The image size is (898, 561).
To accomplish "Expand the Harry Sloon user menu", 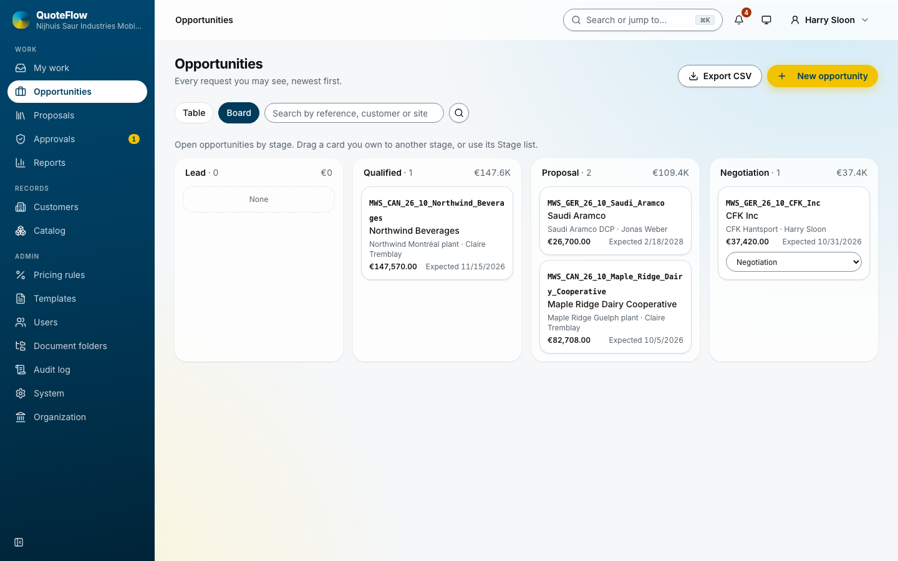I will click(829, 20).
